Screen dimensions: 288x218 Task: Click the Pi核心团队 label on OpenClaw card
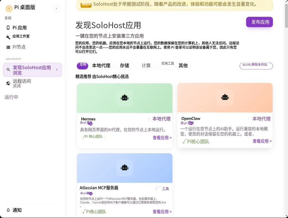point(196,142)
